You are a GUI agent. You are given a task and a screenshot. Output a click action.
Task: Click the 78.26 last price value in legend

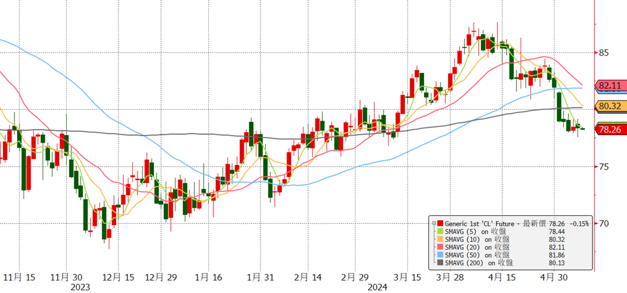click(x=556, y=223)
